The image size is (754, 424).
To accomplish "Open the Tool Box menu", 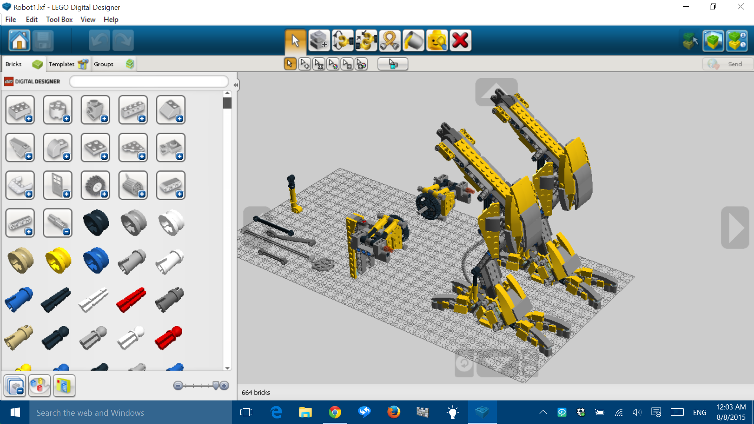I will (59, 19).
